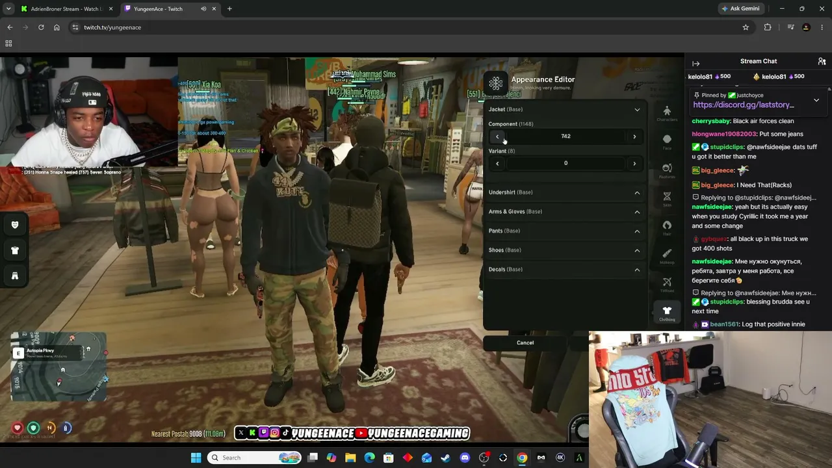Image resolution: width=832 pixels, height=468 pixels.
Task: Expand the Decals (Base) section
Action: pos(637,269)
